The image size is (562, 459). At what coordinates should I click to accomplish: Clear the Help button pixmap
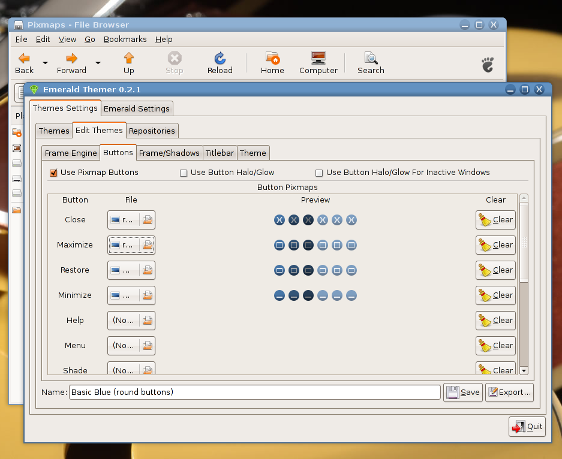pyautogui.click(x=495, y=321)
